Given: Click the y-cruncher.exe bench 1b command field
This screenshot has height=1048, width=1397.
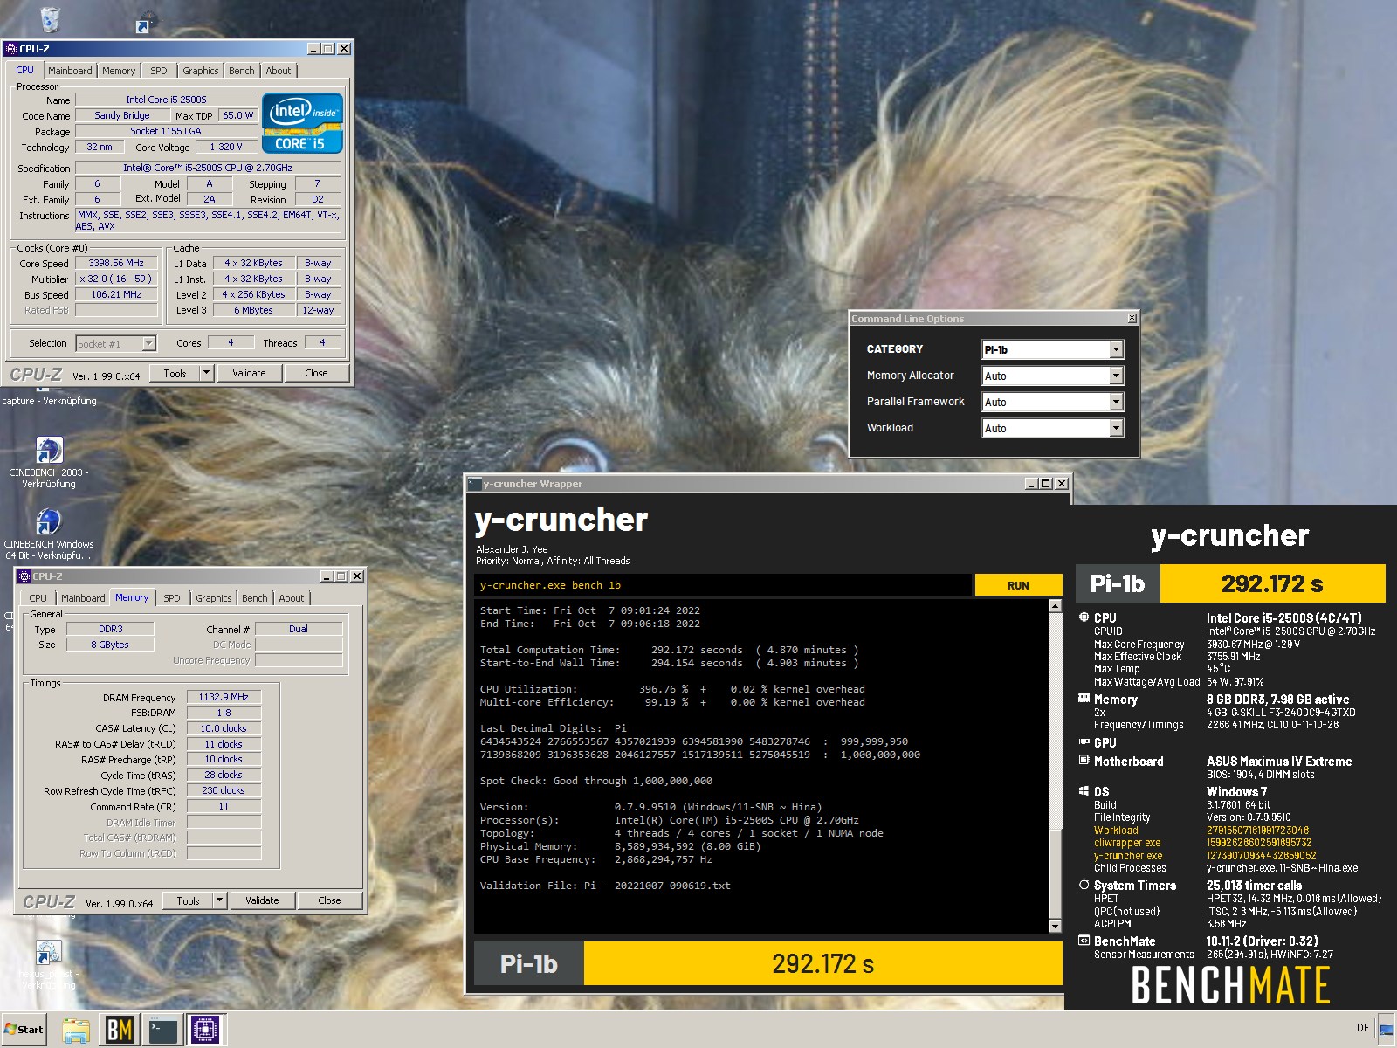Looking at the screenshot, I should coord(723,585).
